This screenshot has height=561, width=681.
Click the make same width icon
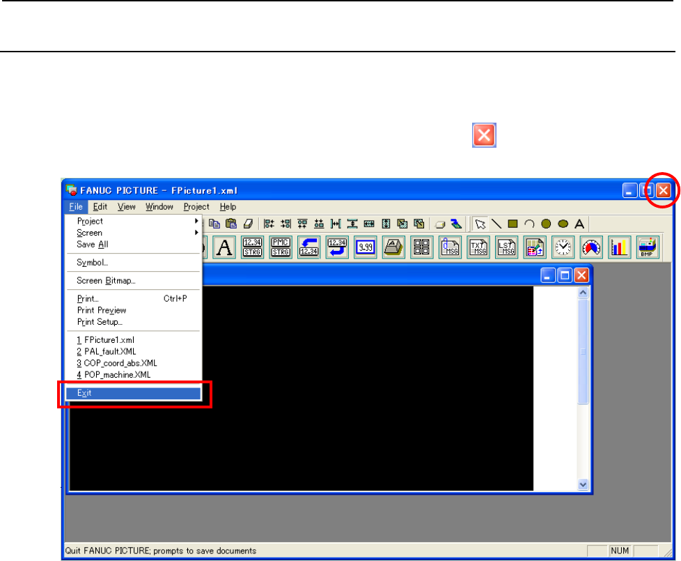(369, 224)
